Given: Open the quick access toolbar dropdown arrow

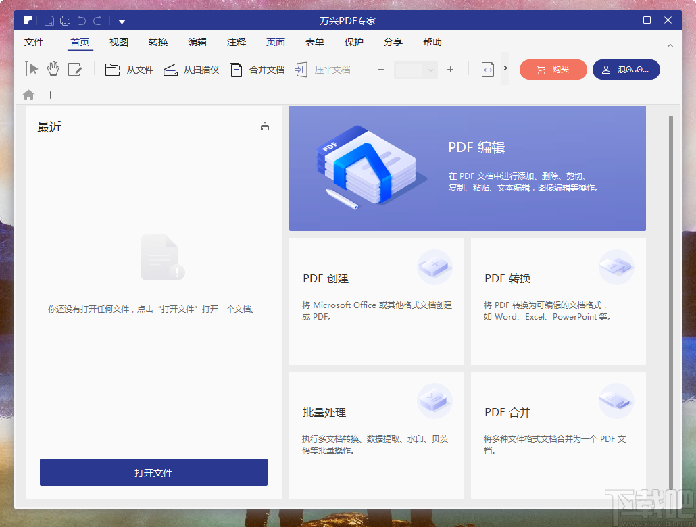Looking at the screenshot, I should (122, 20).
